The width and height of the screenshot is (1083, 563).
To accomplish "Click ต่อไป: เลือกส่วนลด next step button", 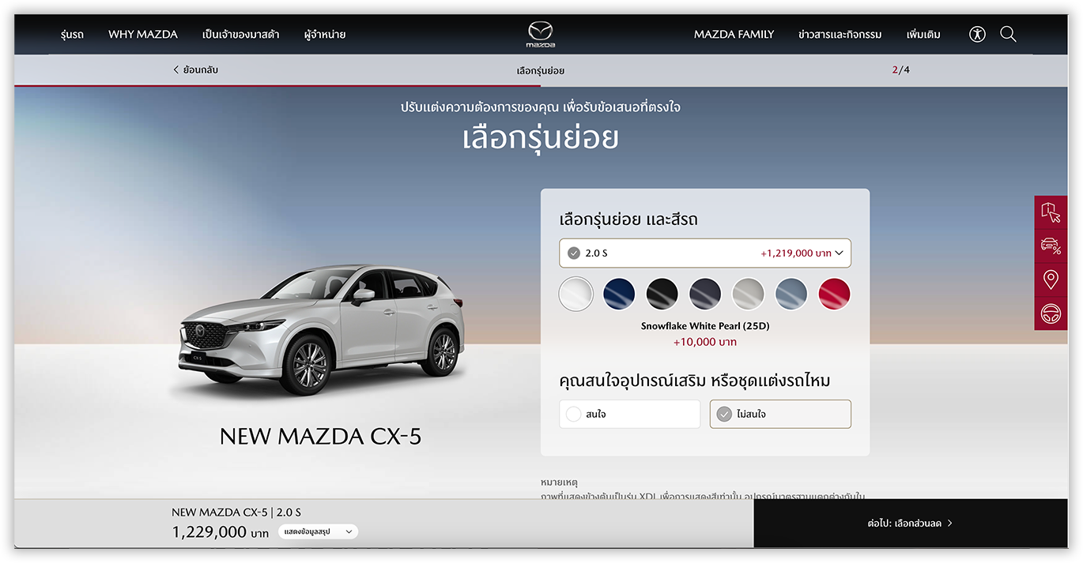I will [910, 523].
